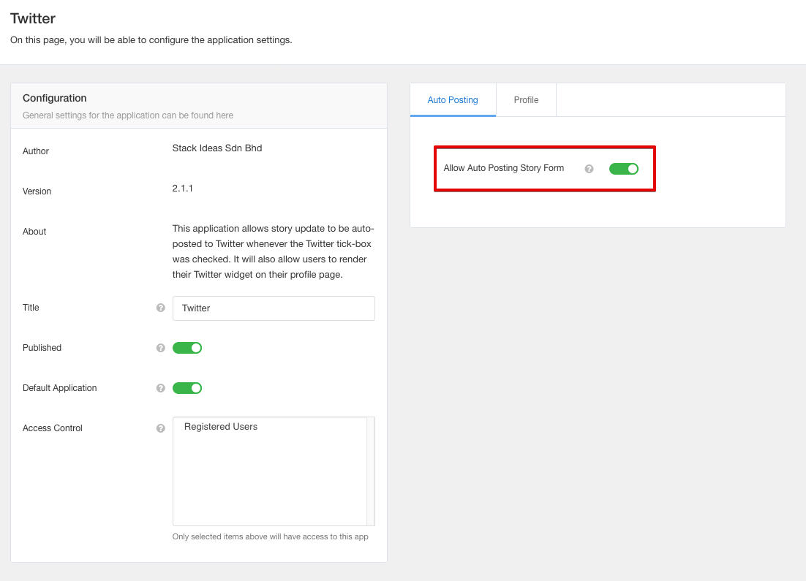Toggle the Published switch
The image size is (806, 581).
(187, 348)
